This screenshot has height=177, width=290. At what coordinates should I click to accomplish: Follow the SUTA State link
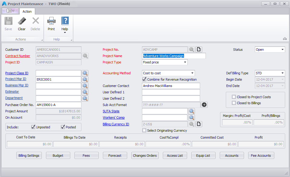point(111,111)
